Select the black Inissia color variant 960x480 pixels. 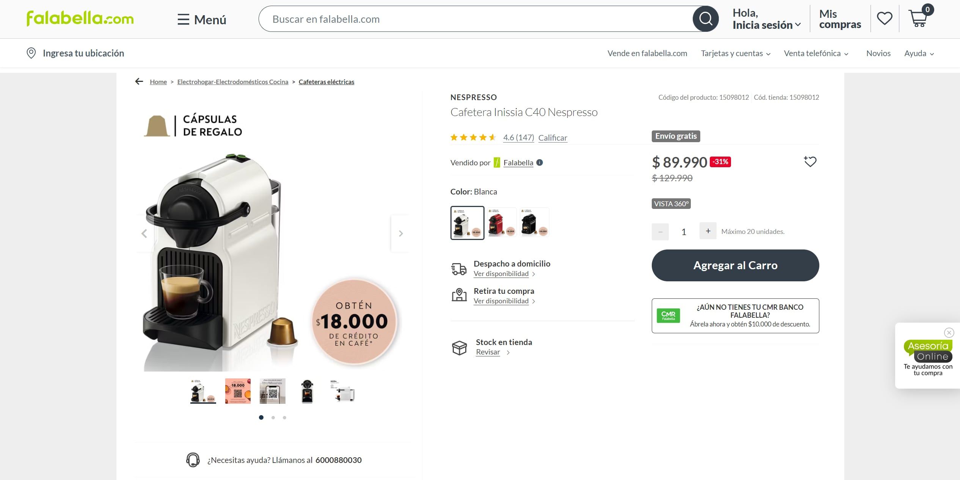pos(534,222)
